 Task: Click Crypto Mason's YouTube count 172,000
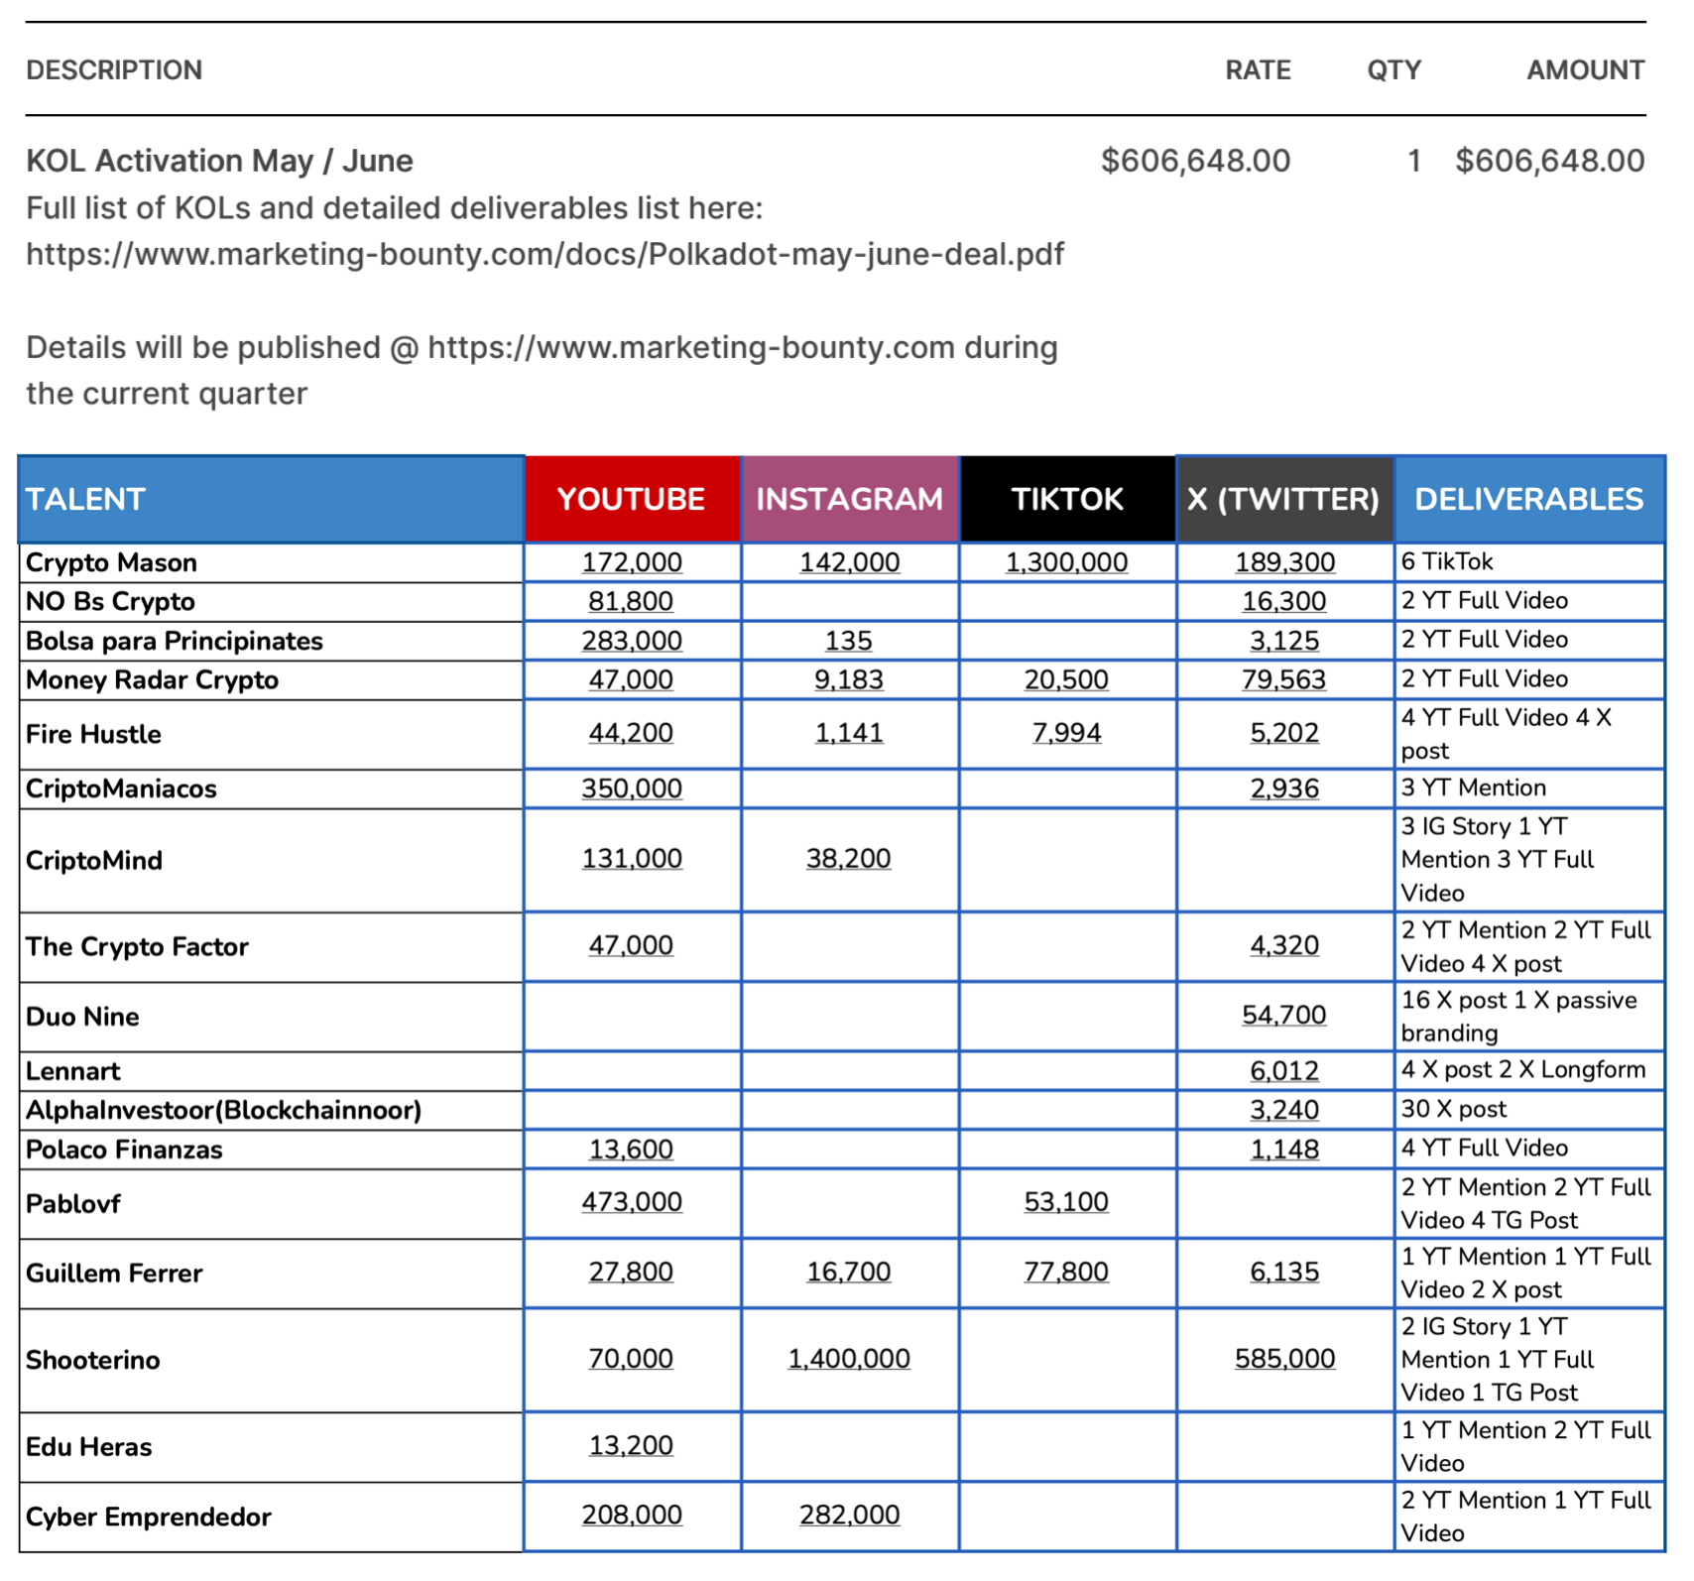(631, 562)
